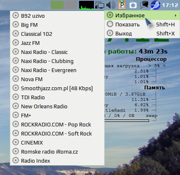Image resolution: width=180 pixels, height=175 pixels.
Task: Click the 17:12 panel clock
Action: (x=170, y=5)
